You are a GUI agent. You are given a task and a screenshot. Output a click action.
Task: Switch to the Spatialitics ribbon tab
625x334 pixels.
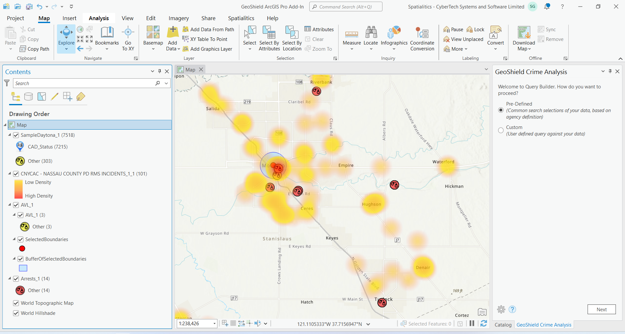[241, 18]
